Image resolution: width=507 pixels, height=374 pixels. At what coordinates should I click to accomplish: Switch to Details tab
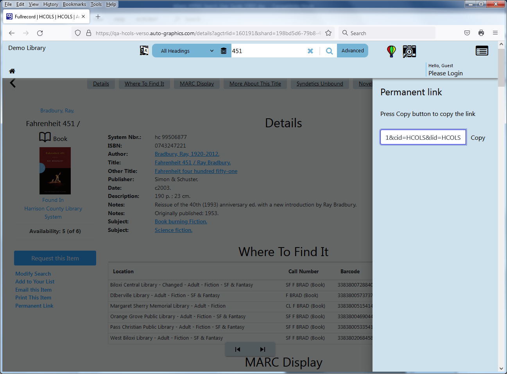[101, 84]
